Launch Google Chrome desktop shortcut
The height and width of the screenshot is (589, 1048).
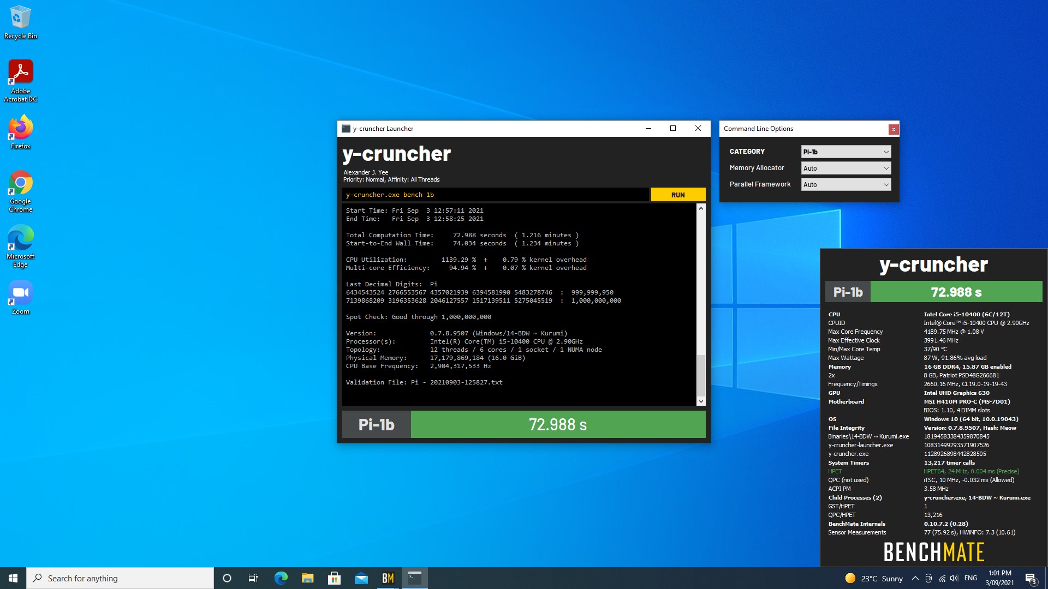pyautogui.click(x=20, y=191)
